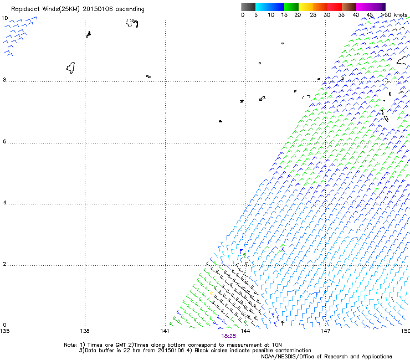Screen dimensions: 410x360
Task: Click the longitude label '147' on bottom axis
Action: pyautogui.click(x=326, y=331)
